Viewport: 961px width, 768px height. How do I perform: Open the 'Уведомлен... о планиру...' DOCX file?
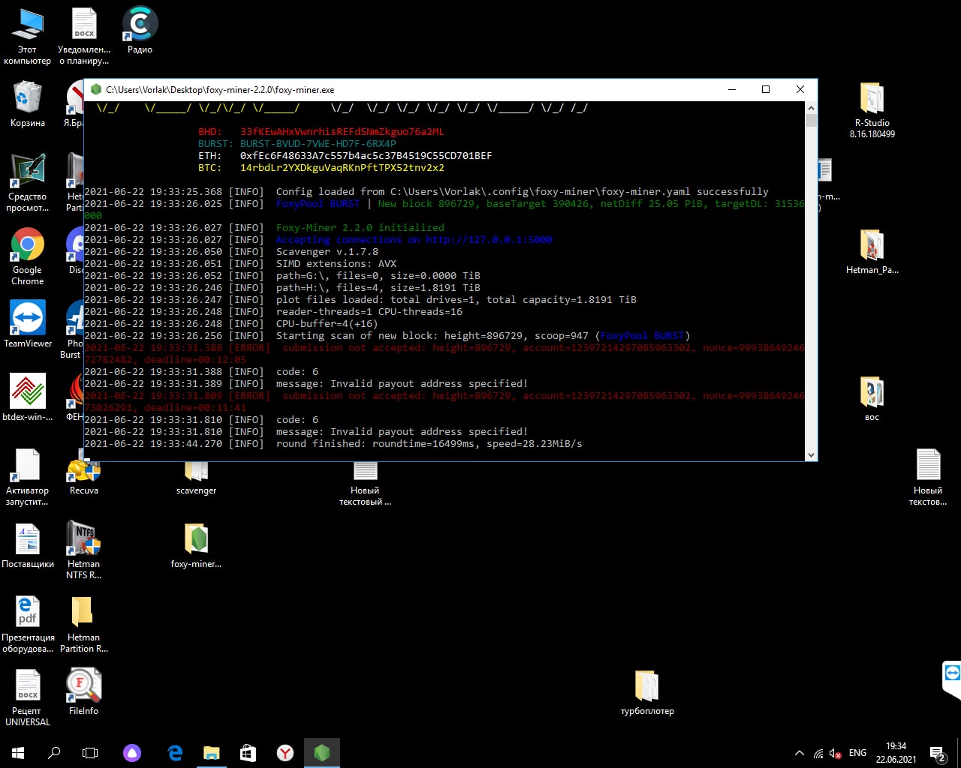tap(84, 36)
